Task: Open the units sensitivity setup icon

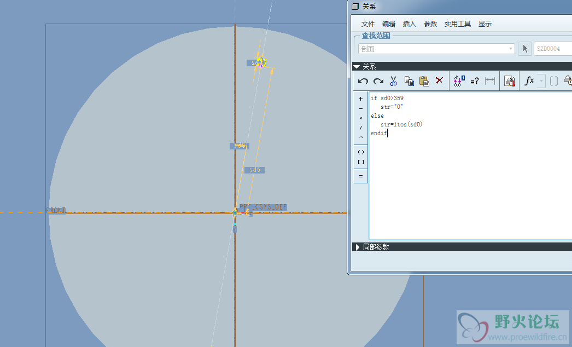Action: click(x=509, y=80)
